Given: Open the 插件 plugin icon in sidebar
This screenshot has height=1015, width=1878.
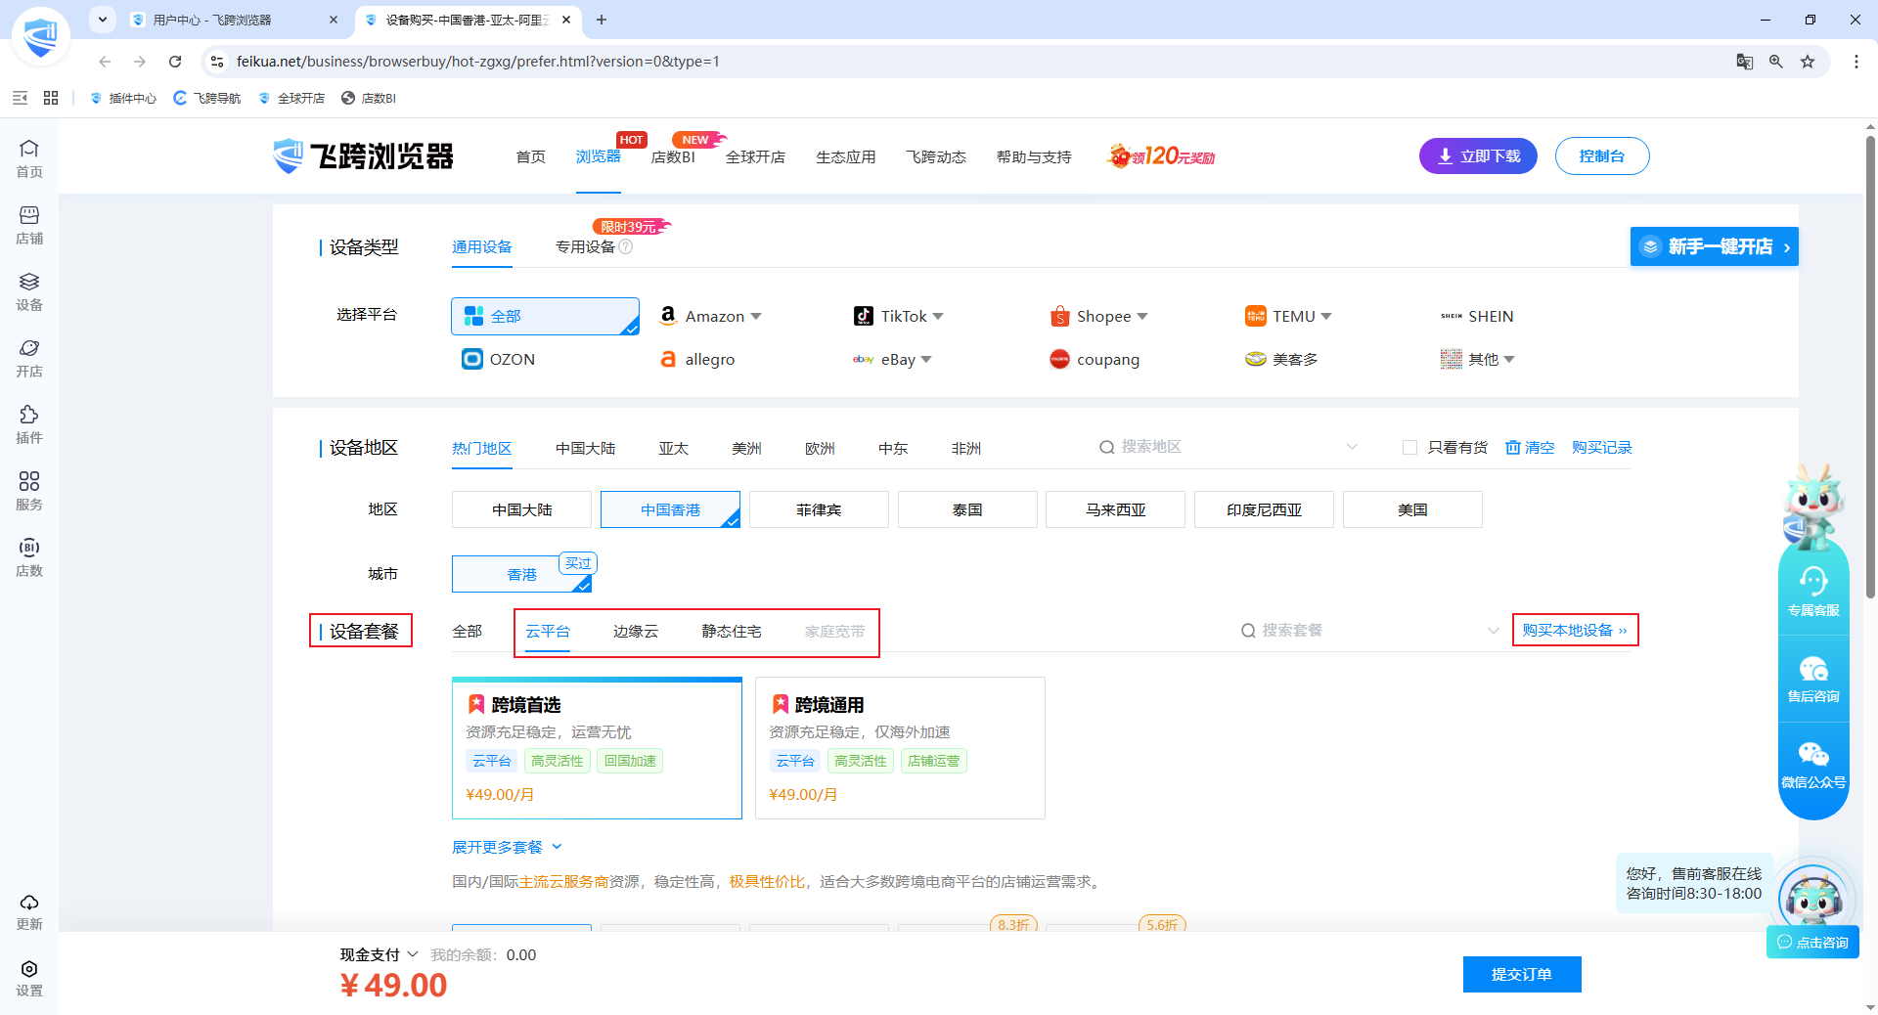Looking at the screenshot, I should point(29,424).
